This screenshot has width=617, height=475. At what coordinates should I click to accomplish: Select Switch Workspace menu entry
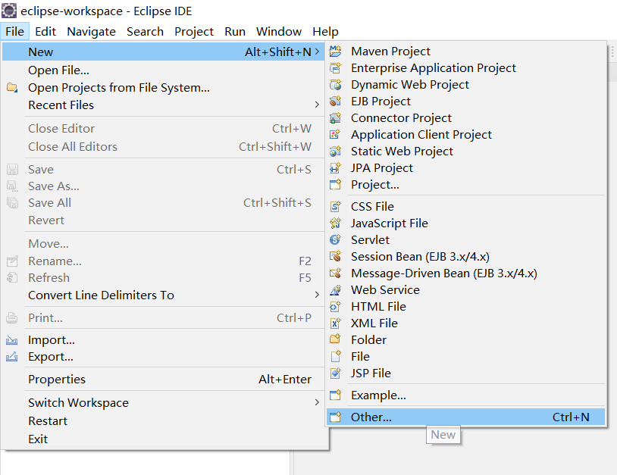coord(164,402)
